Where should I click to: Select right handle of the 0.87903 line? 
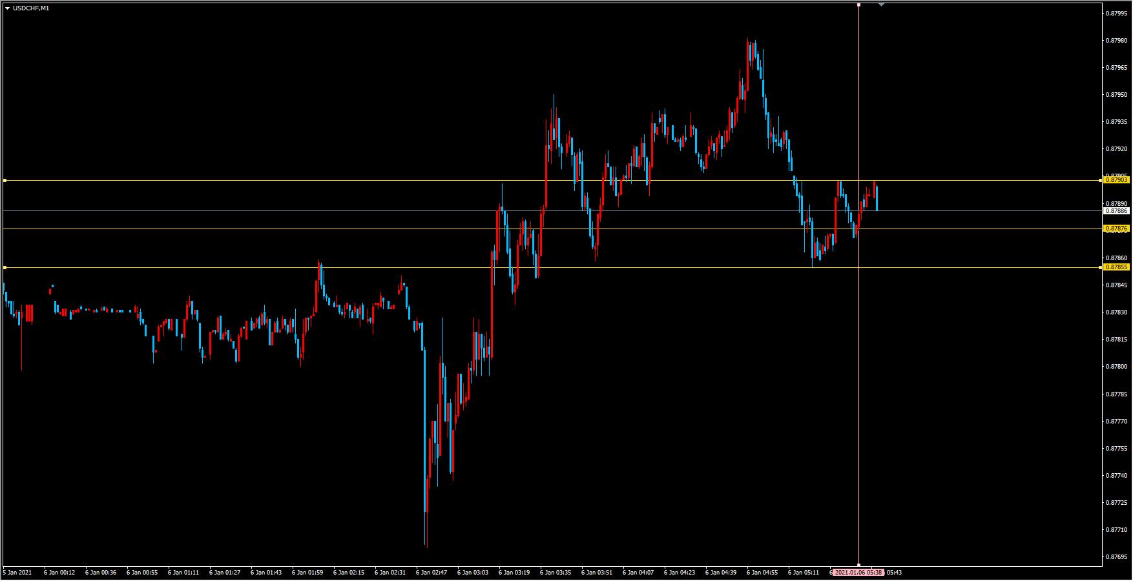[1101, 181]
